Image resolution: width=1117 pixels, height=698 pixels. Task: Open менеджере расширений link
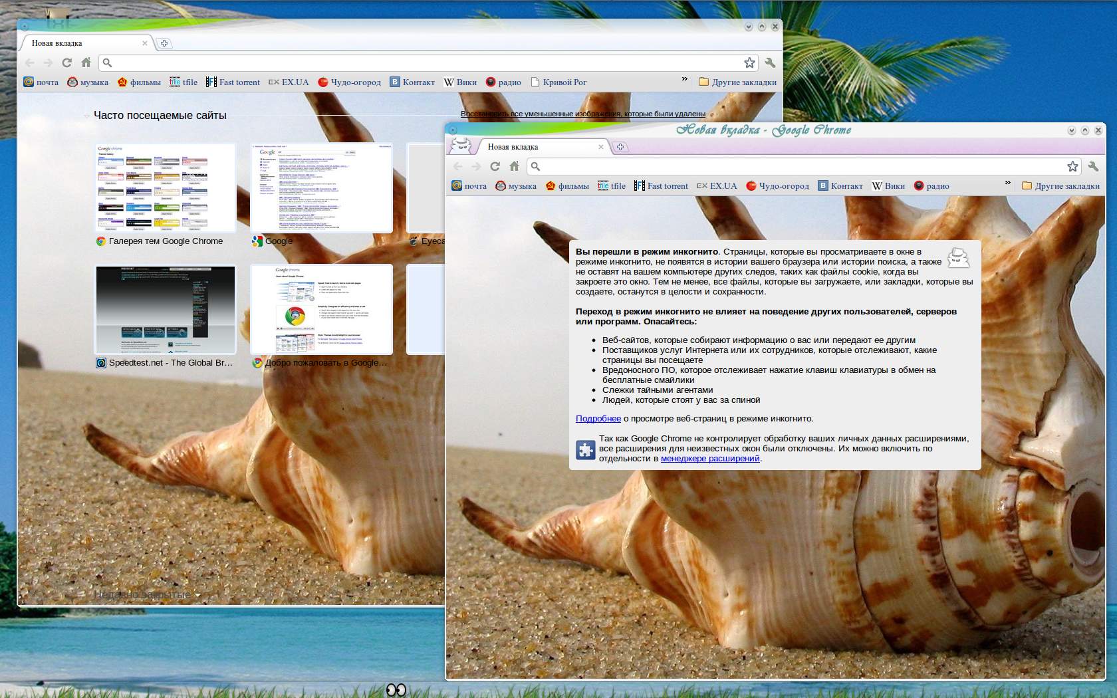(710, 458)
